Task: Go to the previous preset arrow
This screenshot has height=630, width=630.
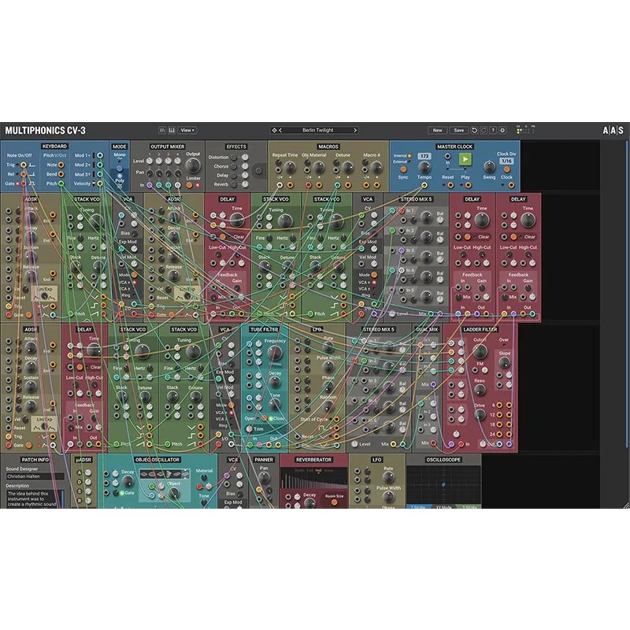Action: tap(280, 130)
